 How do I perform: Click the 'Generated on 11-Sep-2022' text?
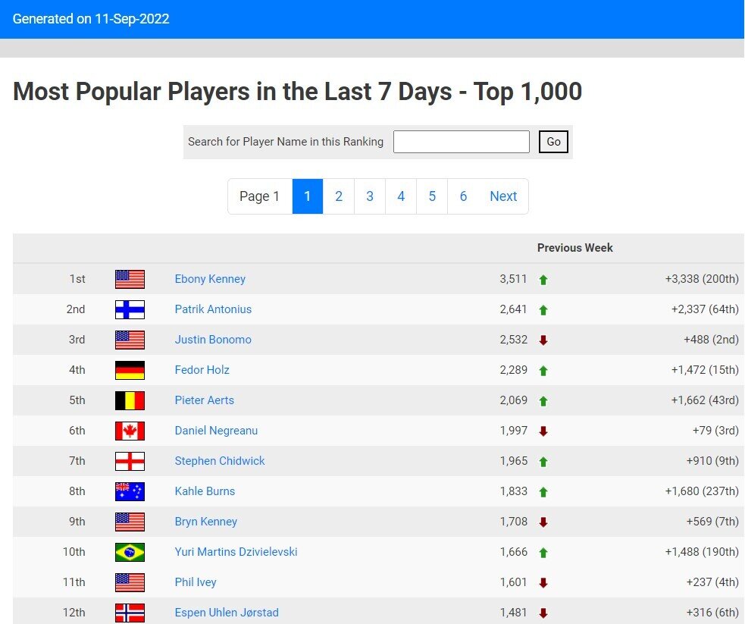[91, 19]
